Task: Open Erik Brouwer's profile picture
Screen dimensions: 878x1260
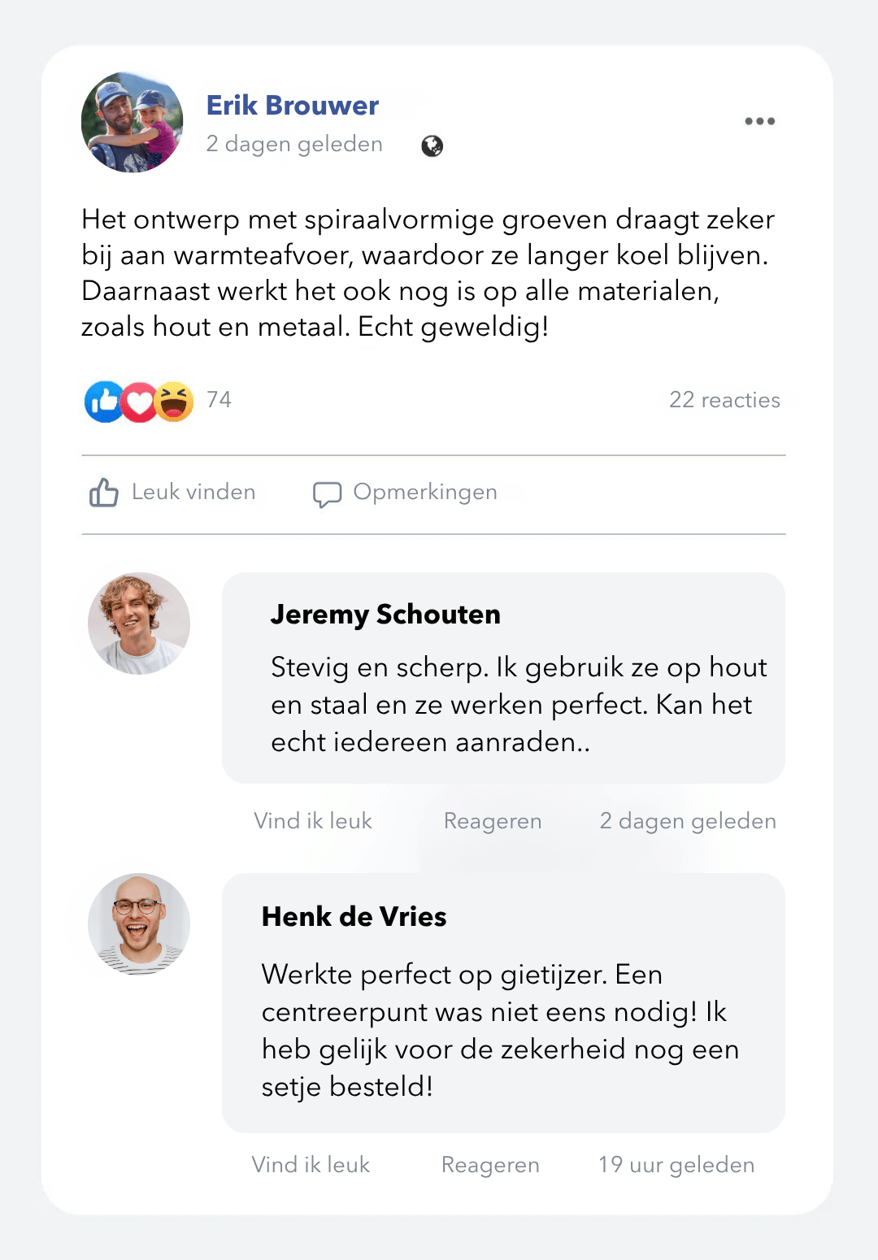Action: coord(133,122)
